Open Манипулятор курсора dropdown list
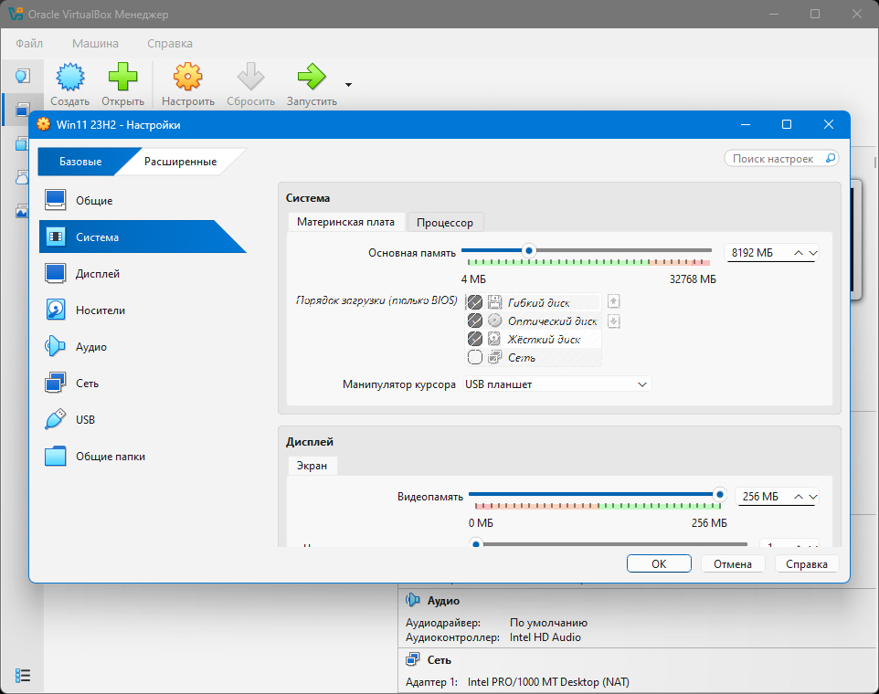 (x=556, y=384)
